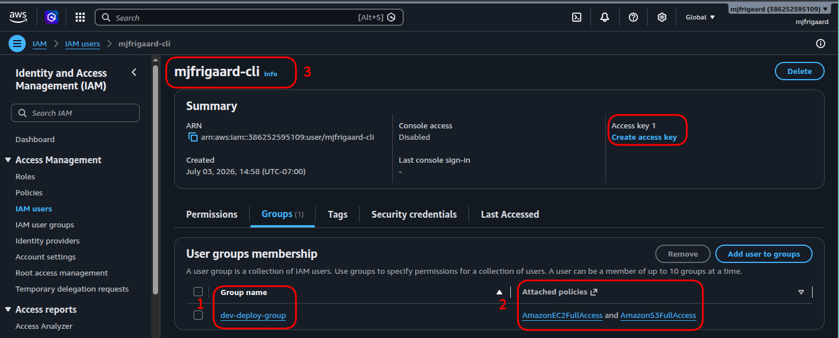Open the services grid menu
Screen dimensions: 839x338
80,17
